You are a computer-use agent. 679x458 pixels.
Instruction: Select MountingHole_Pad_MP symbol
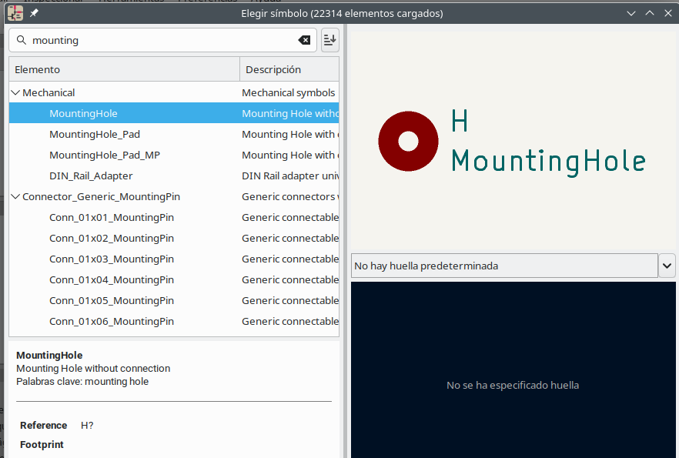click(x=105, y=155)
